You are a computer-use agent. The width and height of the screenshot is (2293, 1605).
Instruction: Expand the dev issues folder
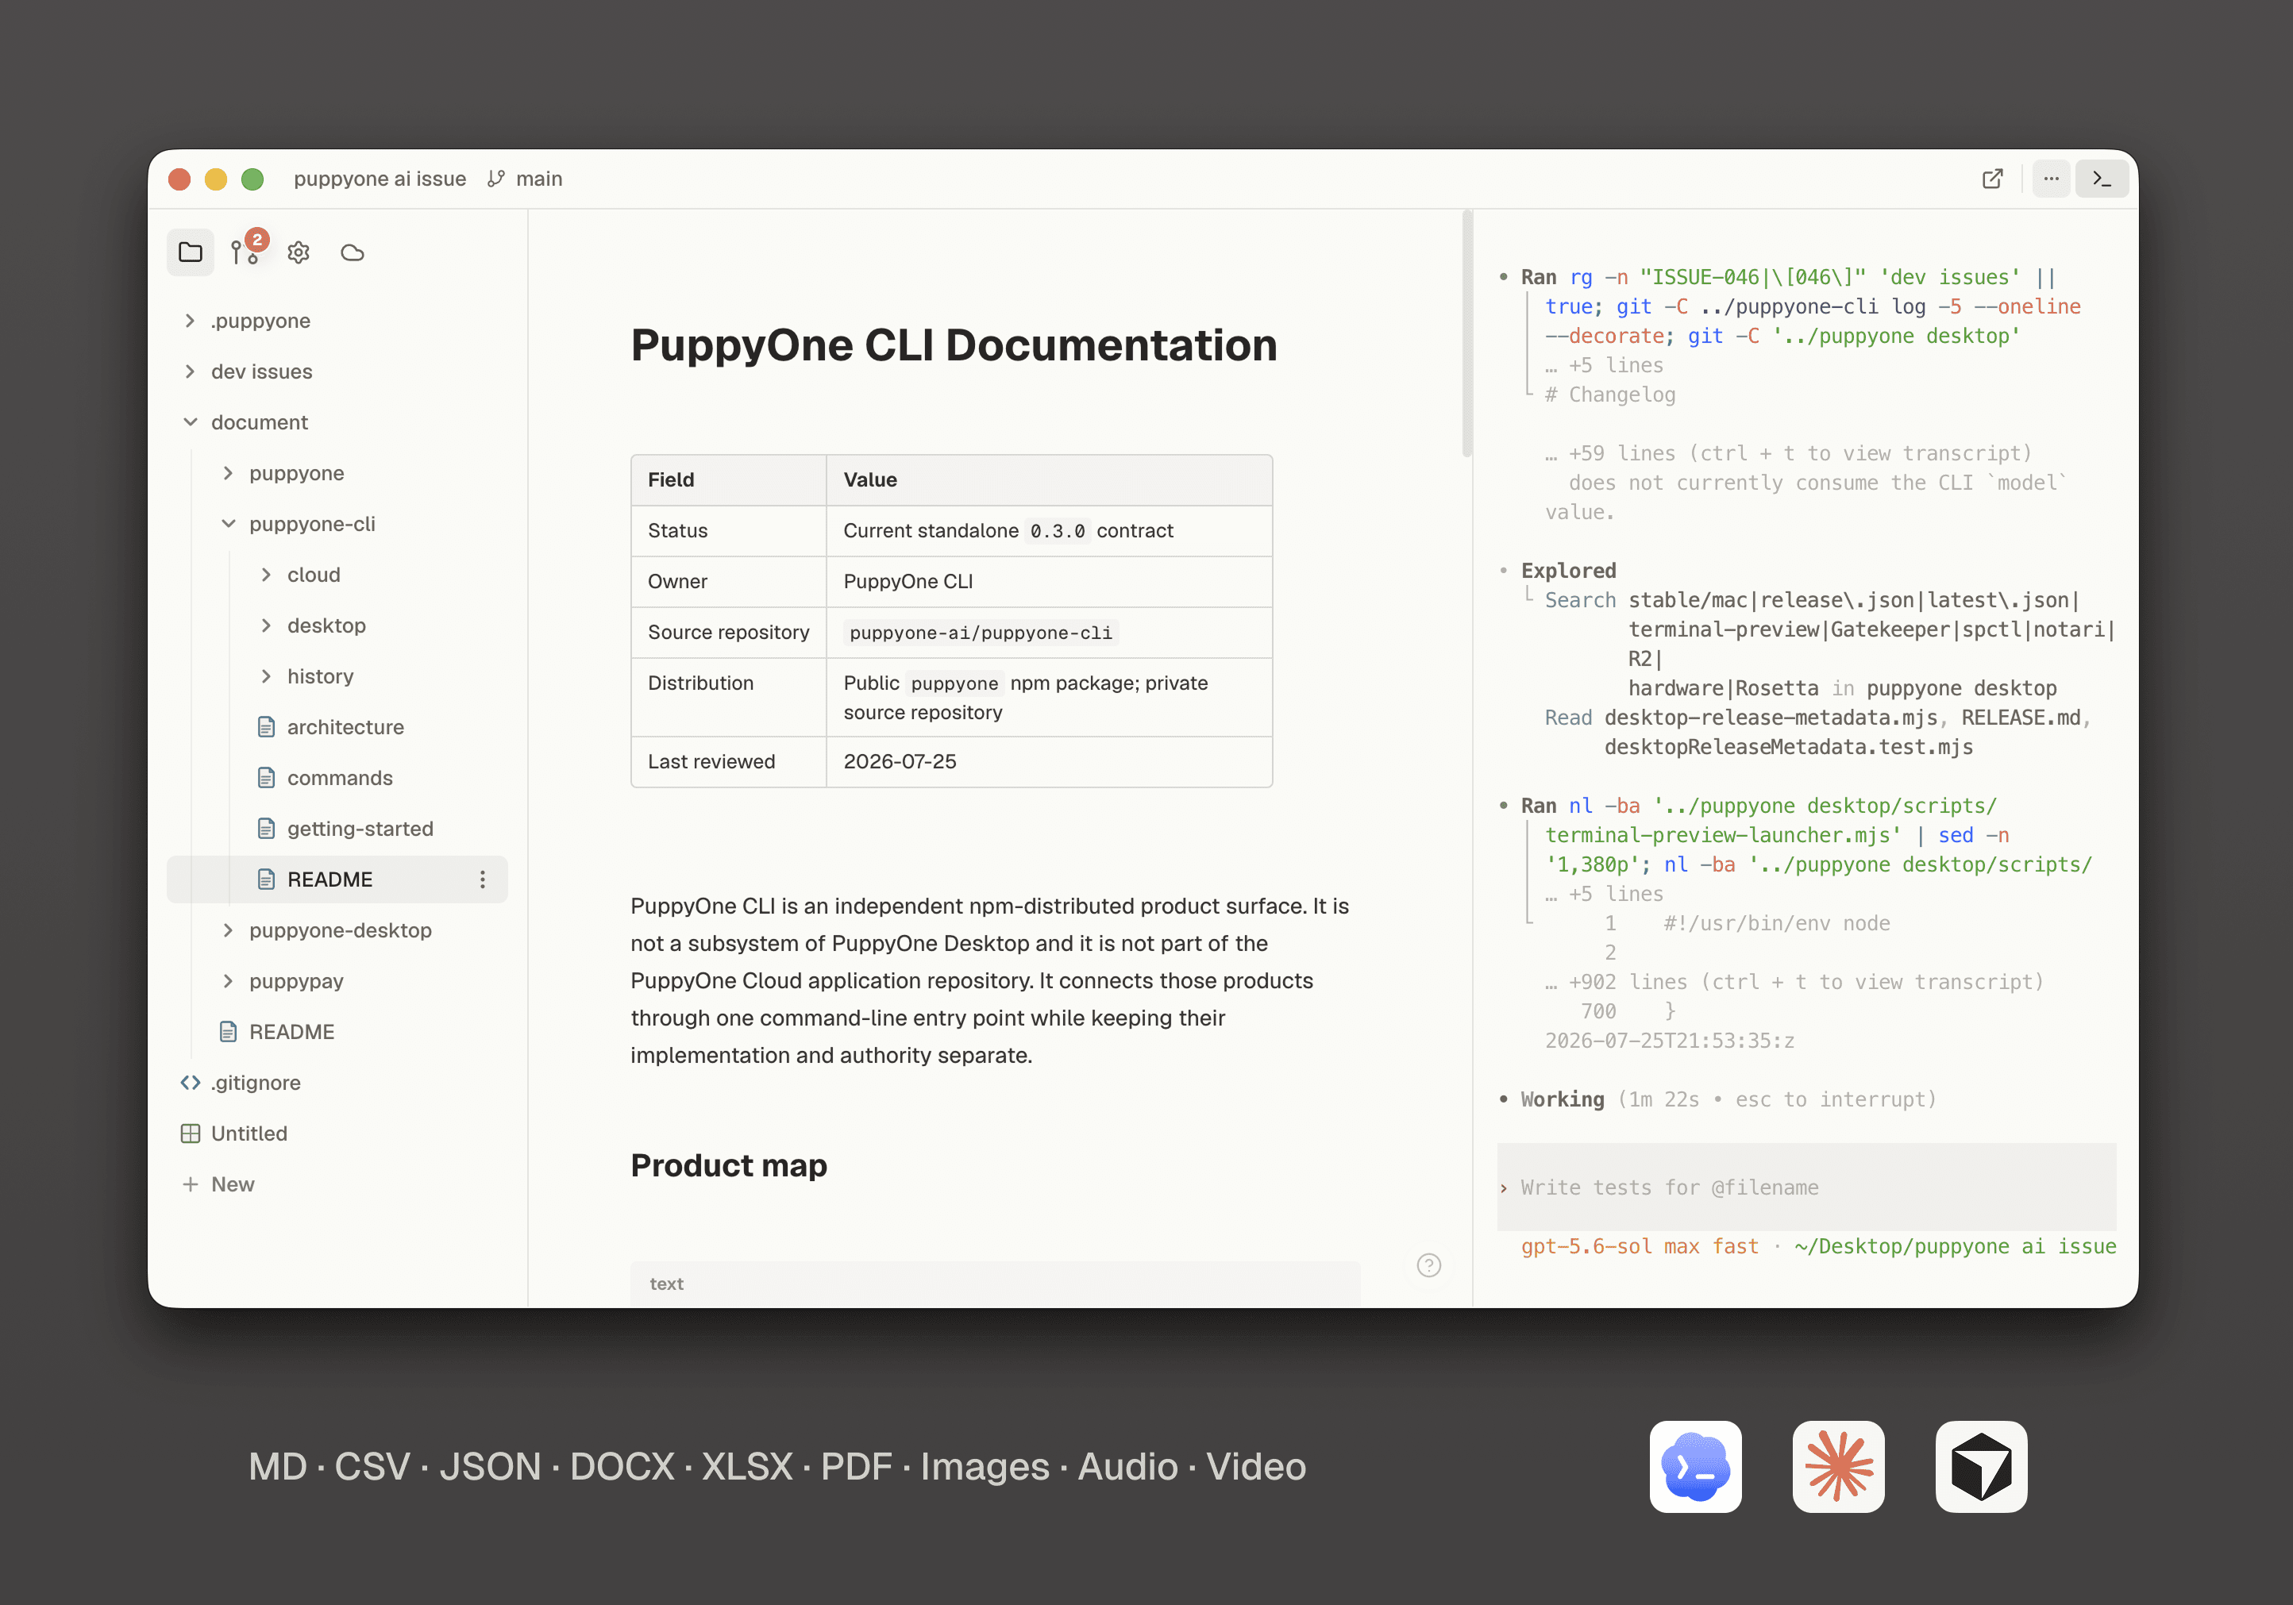(190, 371)
